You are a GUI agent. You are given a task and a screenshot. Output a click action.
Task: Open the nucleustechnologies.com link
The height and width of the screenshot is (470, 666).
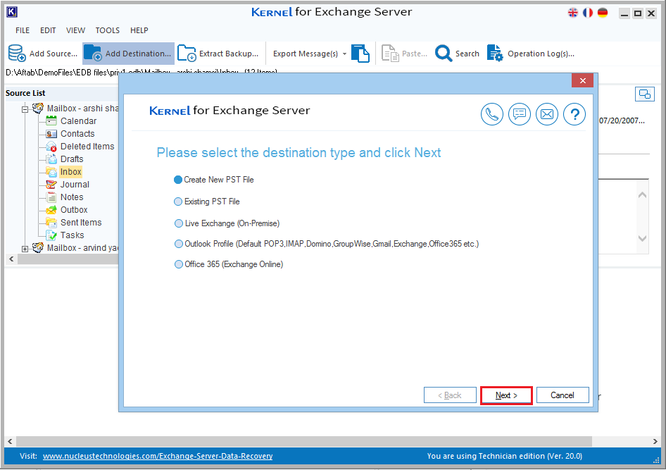pos(158,456)
